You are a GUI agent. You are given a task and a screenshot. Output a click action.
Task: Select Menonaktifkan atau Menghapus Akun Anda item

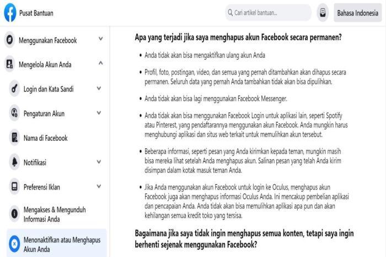[x=57, y=243]
